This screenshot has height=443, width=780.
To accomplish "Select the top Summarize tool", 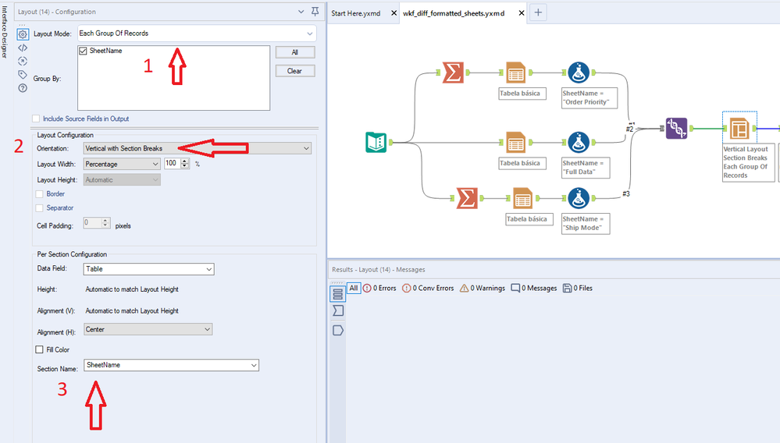I will point(453,73).
